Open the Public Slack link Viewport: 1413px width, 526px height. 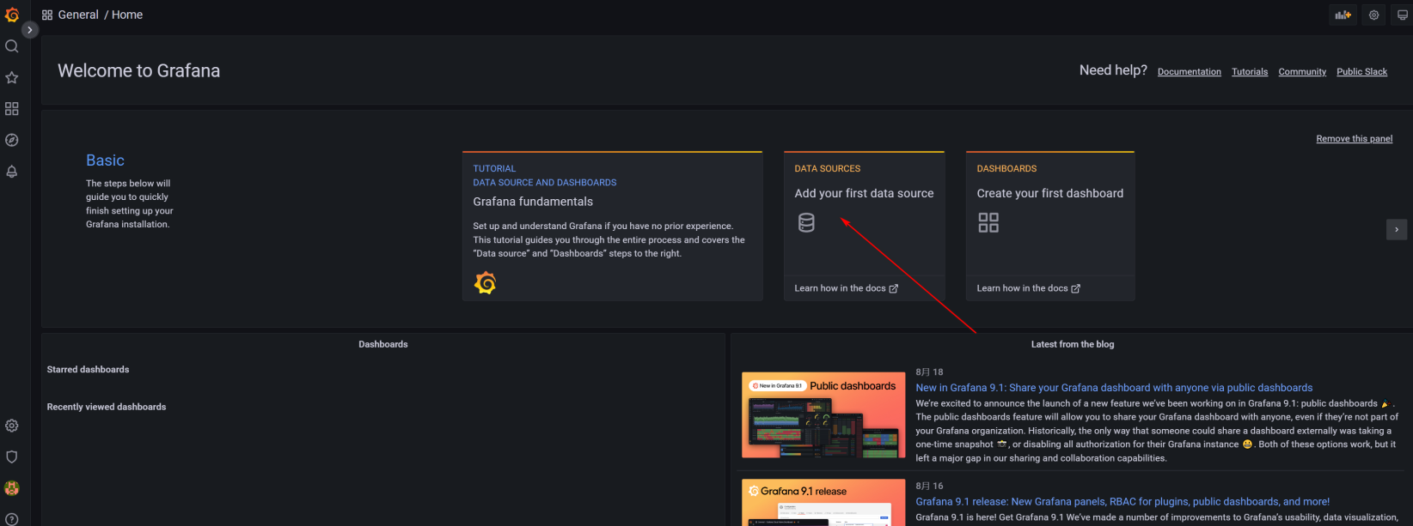click(x=1361, y=72)
